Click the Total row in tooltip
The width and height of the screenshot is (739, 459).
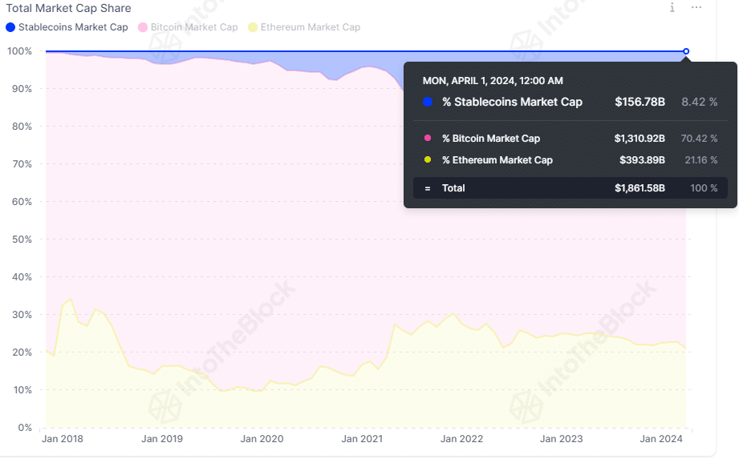point(570,188)
